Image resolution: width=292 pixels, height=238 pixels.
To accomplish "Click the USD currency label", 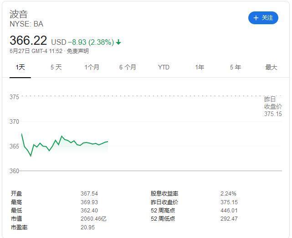I will pos(59,42).
